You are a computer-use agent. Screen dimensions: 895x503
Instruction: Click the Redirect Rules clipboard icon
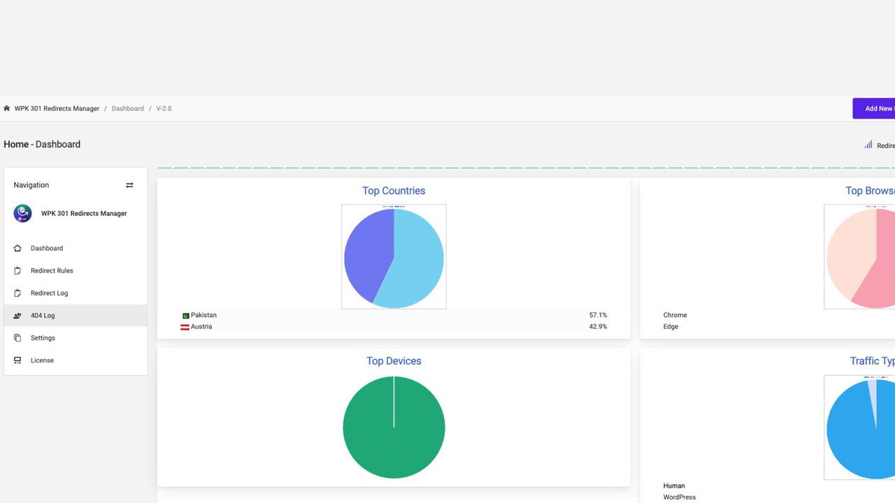tap(17, 270)
